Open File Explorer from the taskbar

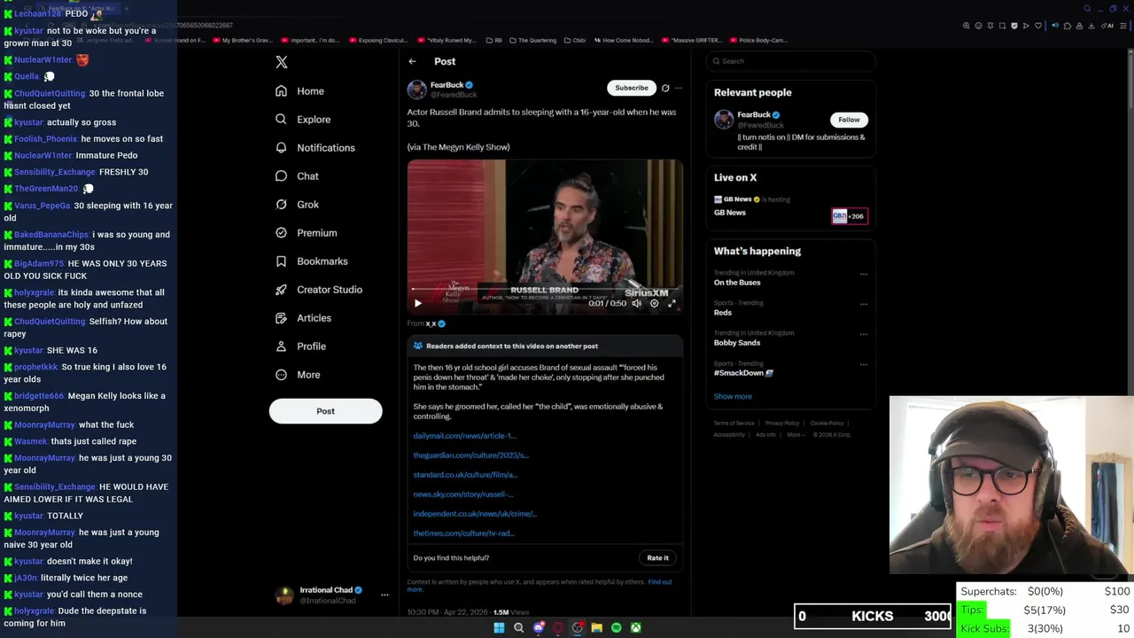596,627
